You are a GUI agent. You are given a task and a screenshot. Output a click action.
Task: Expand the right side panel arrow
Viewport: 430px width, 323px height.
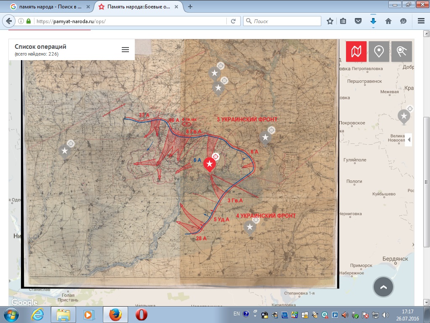409,140
